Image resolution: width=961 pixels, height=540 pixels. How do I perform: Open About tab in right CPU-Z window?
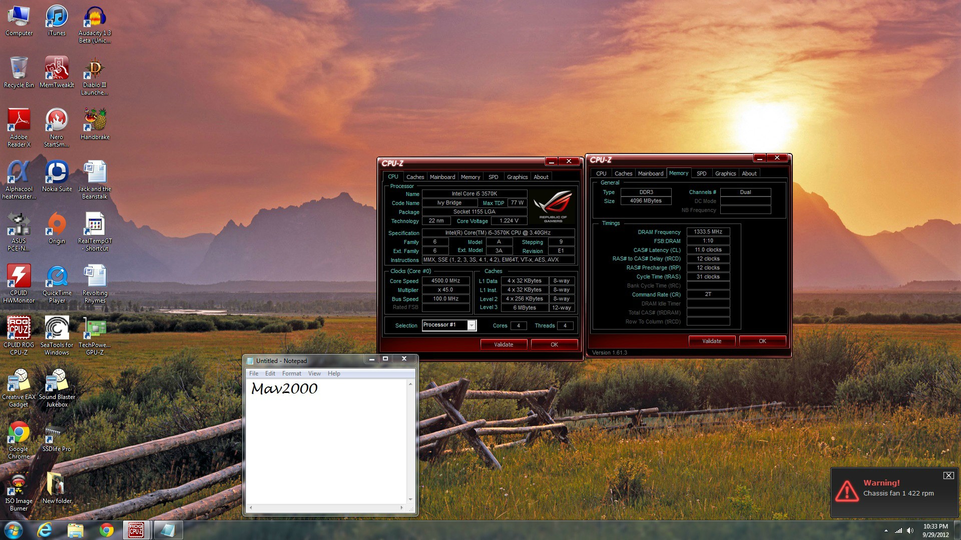749,173
